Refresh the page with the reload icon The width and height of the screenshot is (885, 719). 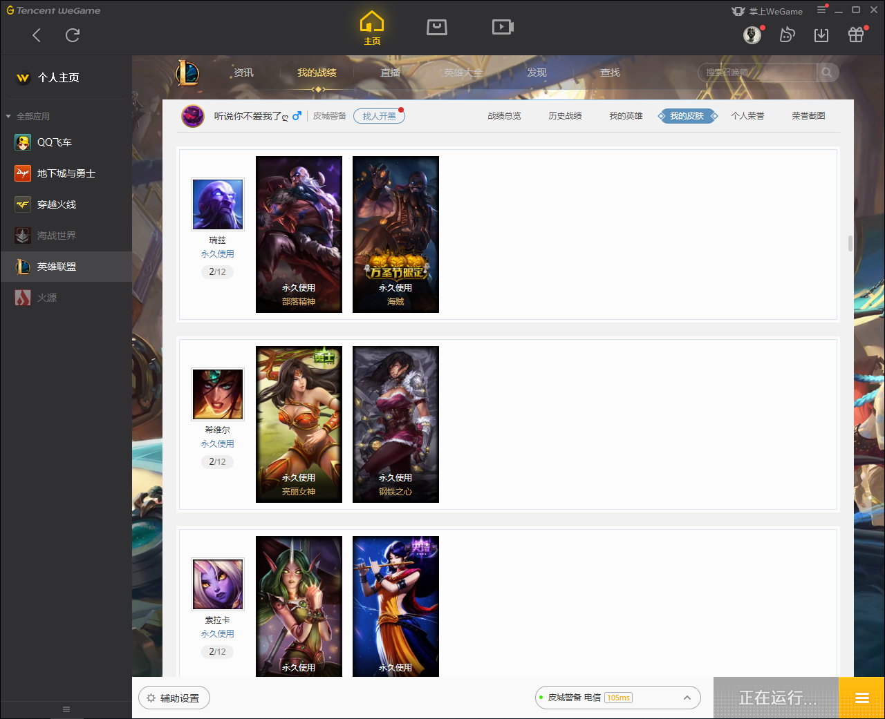point(73,35)
